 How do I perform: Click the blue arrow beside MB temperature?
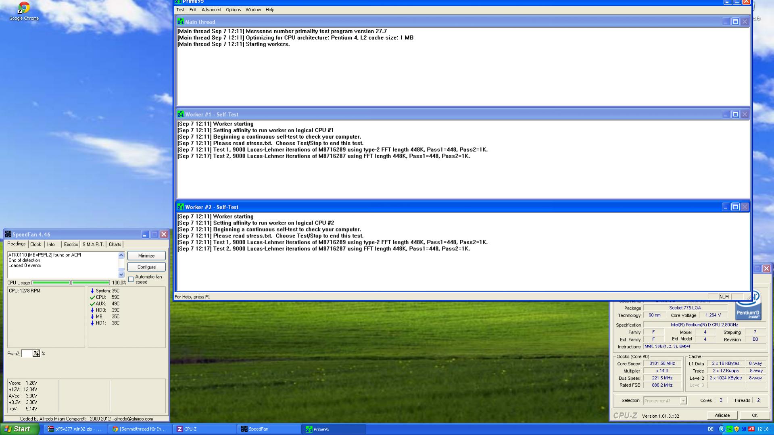tap(92, 316)
